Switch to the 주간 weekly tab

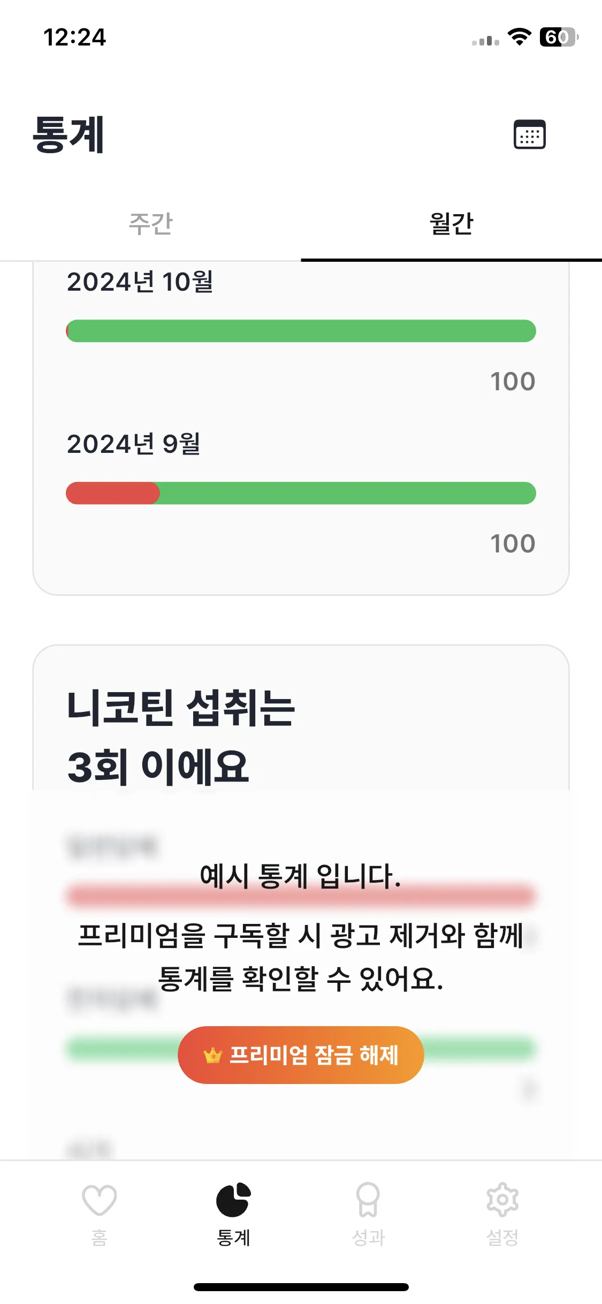[x=150, y=224]
